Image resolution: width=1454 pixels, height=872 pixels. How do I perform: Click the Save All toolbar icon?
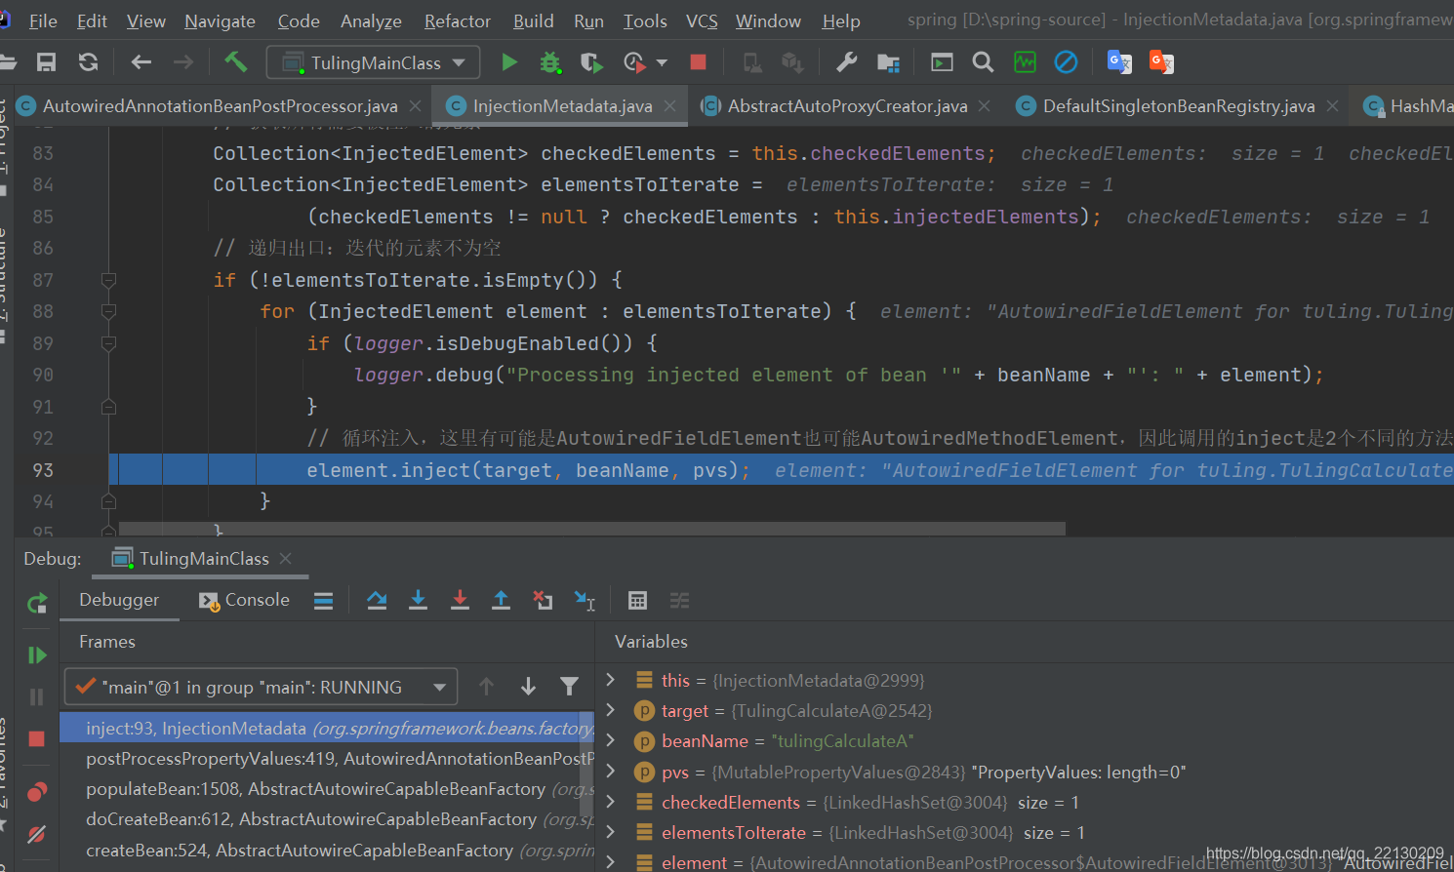46,62
